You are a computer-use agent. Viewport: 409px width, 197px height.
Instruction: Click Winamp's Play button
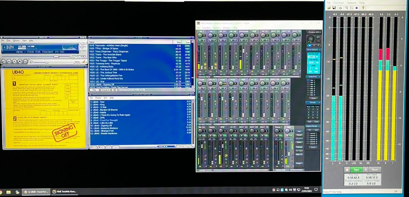pyautogui.click(x=9, y=61)
